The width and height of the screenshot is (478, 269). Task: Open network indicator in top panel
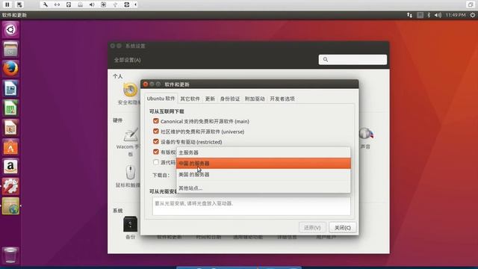pos(409,15)
